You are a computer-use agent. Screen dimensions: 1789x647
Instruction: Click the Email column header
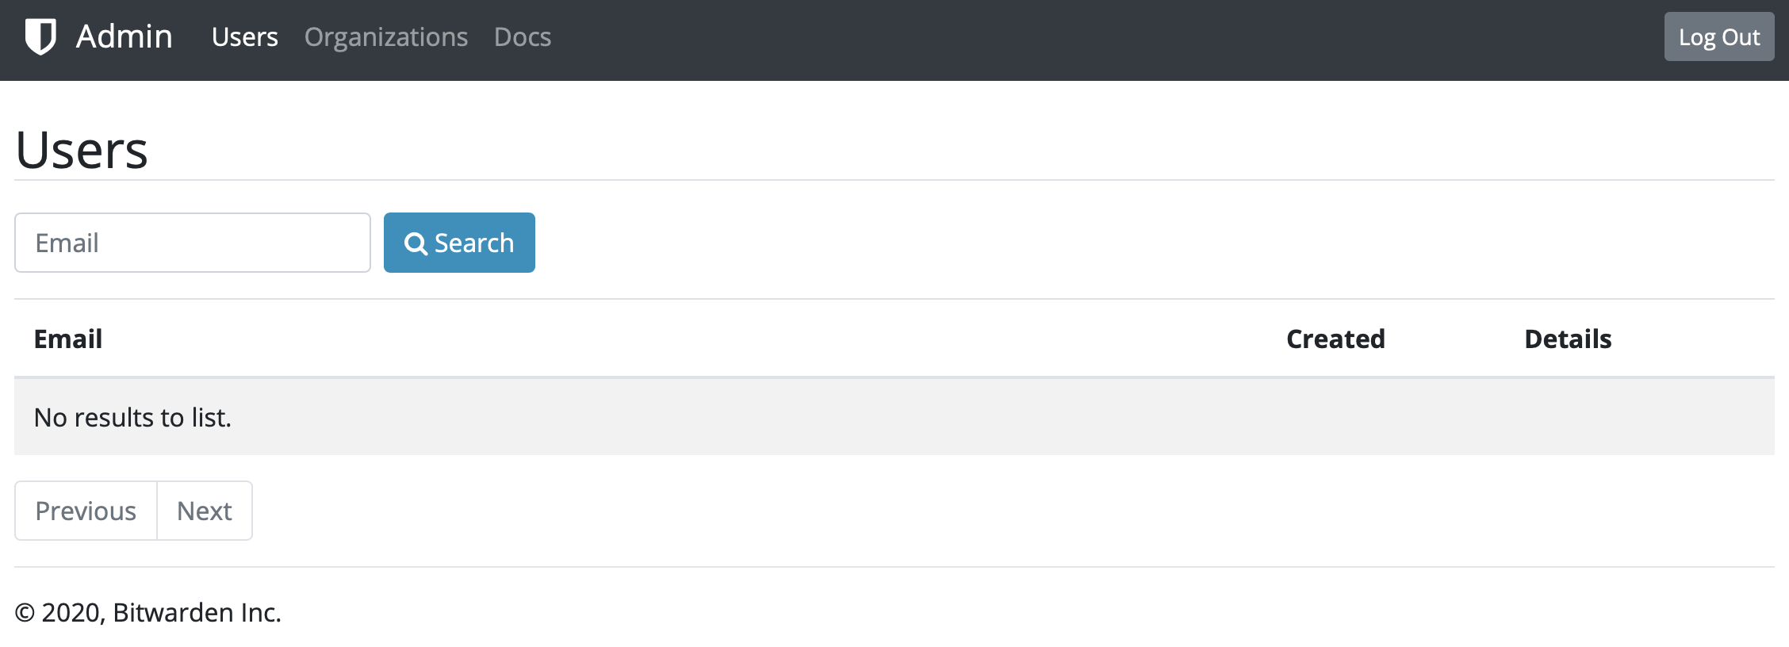(x=67, y=339)
